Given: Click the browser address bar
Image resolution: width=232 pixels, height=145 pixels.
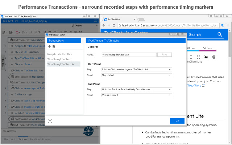Looking at the screenshot, I should click(168, 25).
